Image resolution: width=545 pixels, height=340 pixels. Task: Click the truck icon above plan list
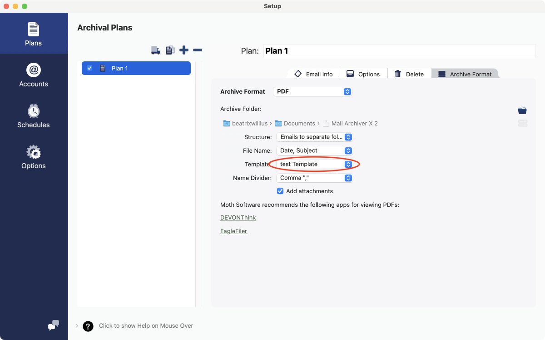[156, 50]
